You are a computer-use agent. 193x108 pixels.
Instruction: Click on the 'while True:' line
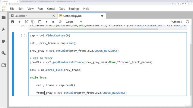click(x=39, y=77)
